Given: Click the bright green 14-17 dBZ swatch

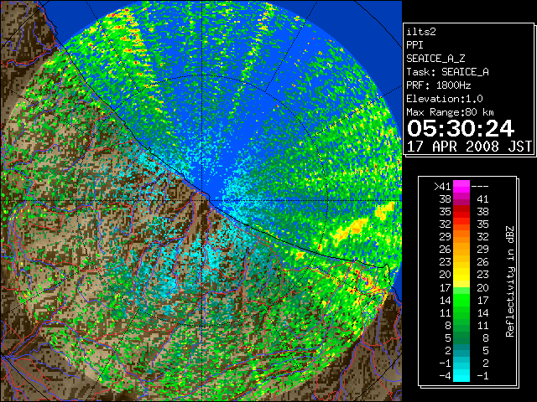Looking at the screenshot, I should [x=461, y=300].
